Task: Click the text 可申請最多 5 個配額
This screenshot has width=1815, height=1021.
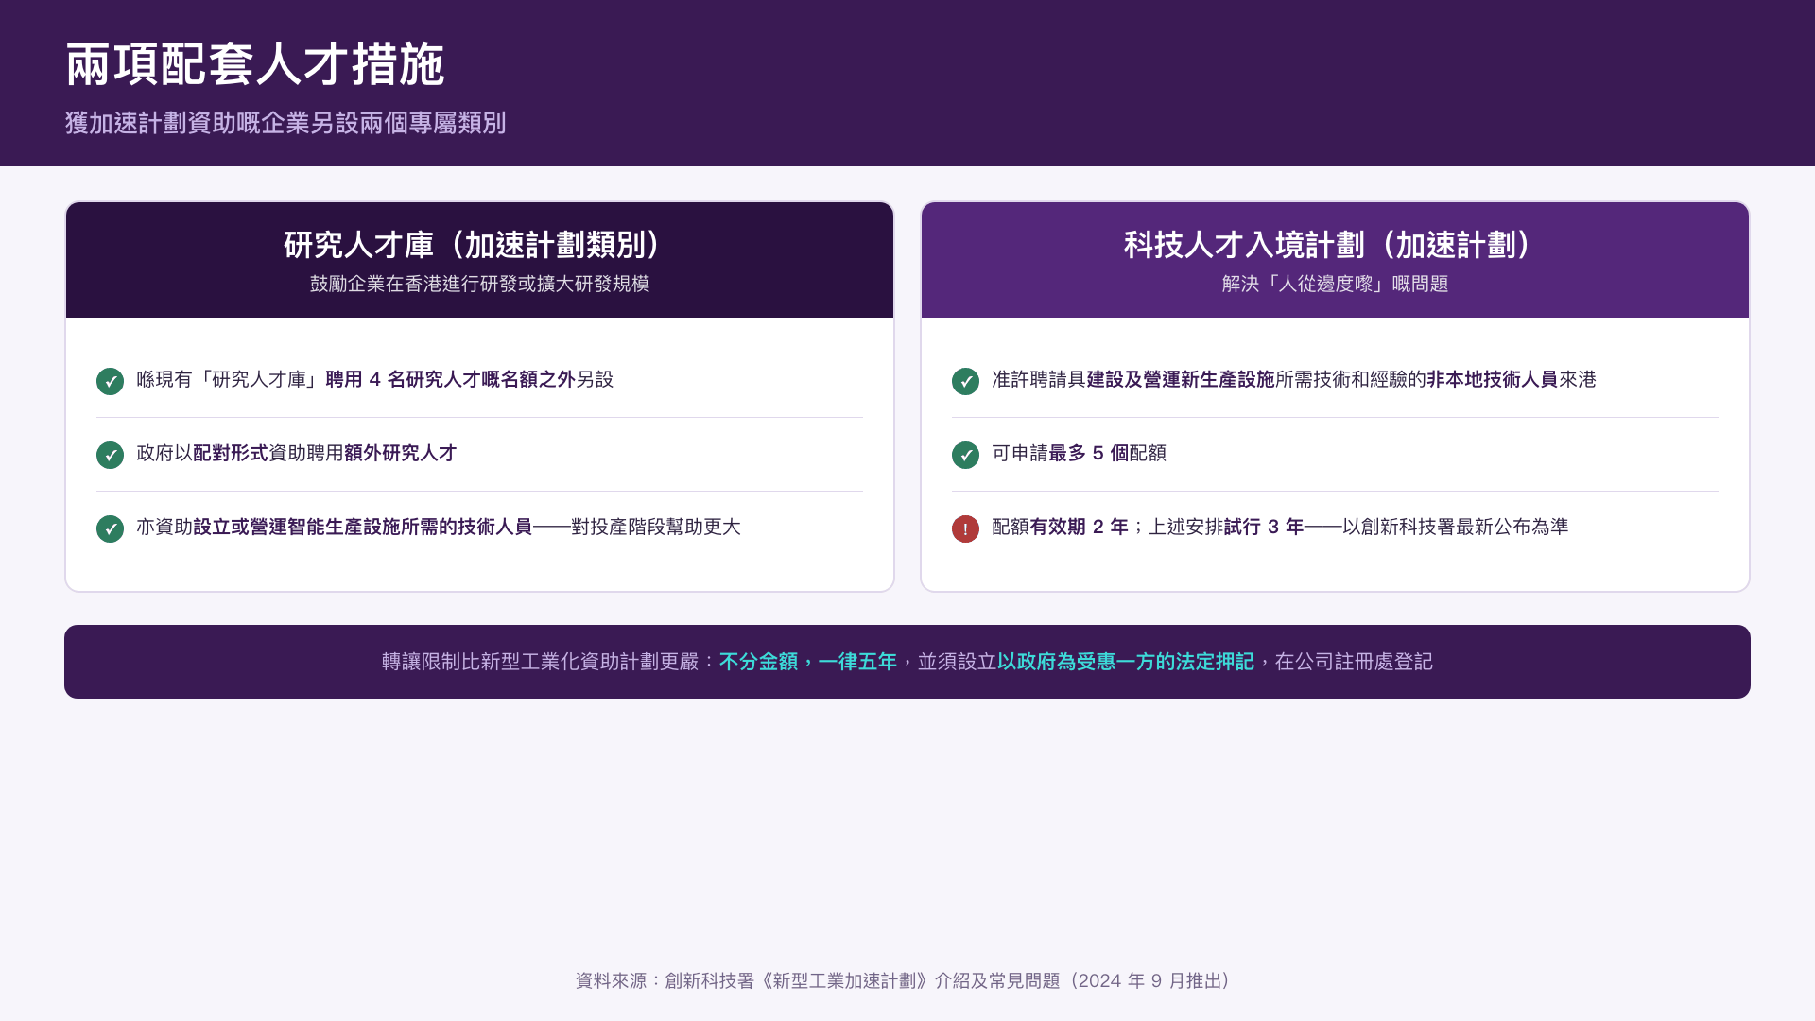Action: pos(1079,453)
